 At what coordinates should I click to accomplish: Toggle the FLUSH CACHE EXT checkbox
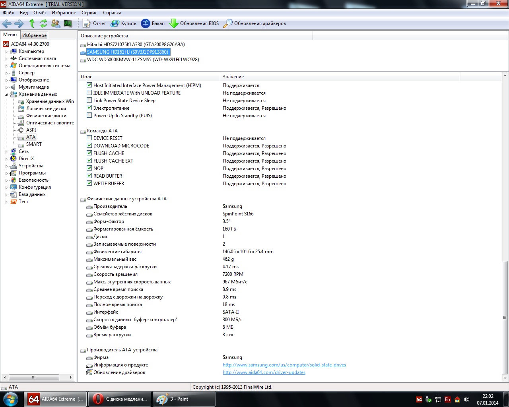click(x=89, y=161)
